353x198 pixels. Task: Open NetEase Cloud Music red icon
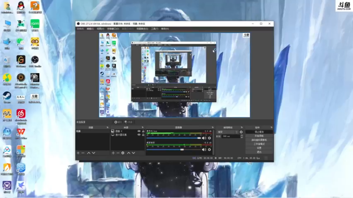[21, 117]
